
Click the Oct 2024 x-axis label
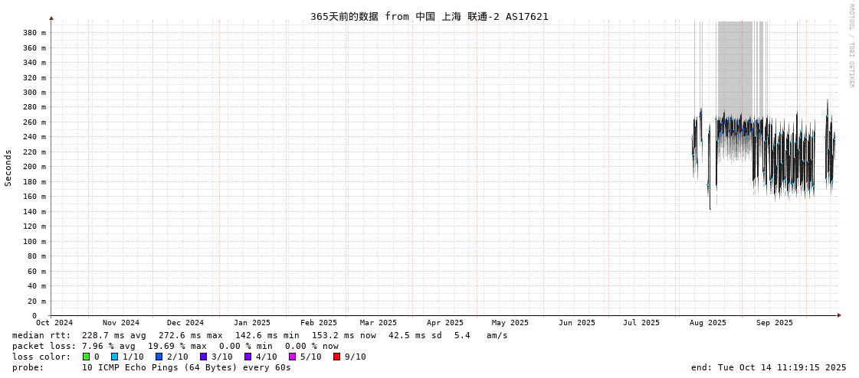[54, 323]
